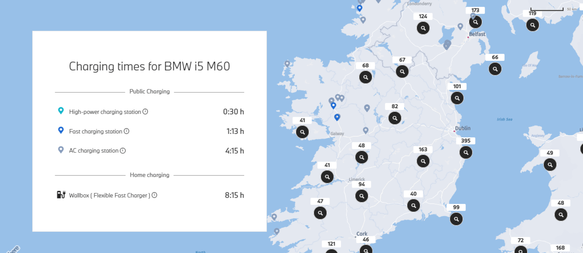Viewport: 583px width, 253px height.
Task: Select the 163 station cluster marker
Action: click(x=423, y=160)
